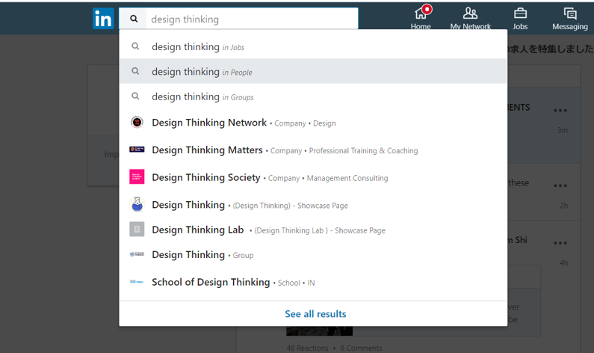The width and height of the screenshot is (594, 353).
Task: Open the three-dots menu on the 4h post
Action: [560, 243]
